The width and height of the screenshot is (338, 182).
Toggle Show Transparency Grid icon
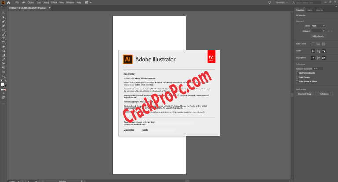(323, 44)
